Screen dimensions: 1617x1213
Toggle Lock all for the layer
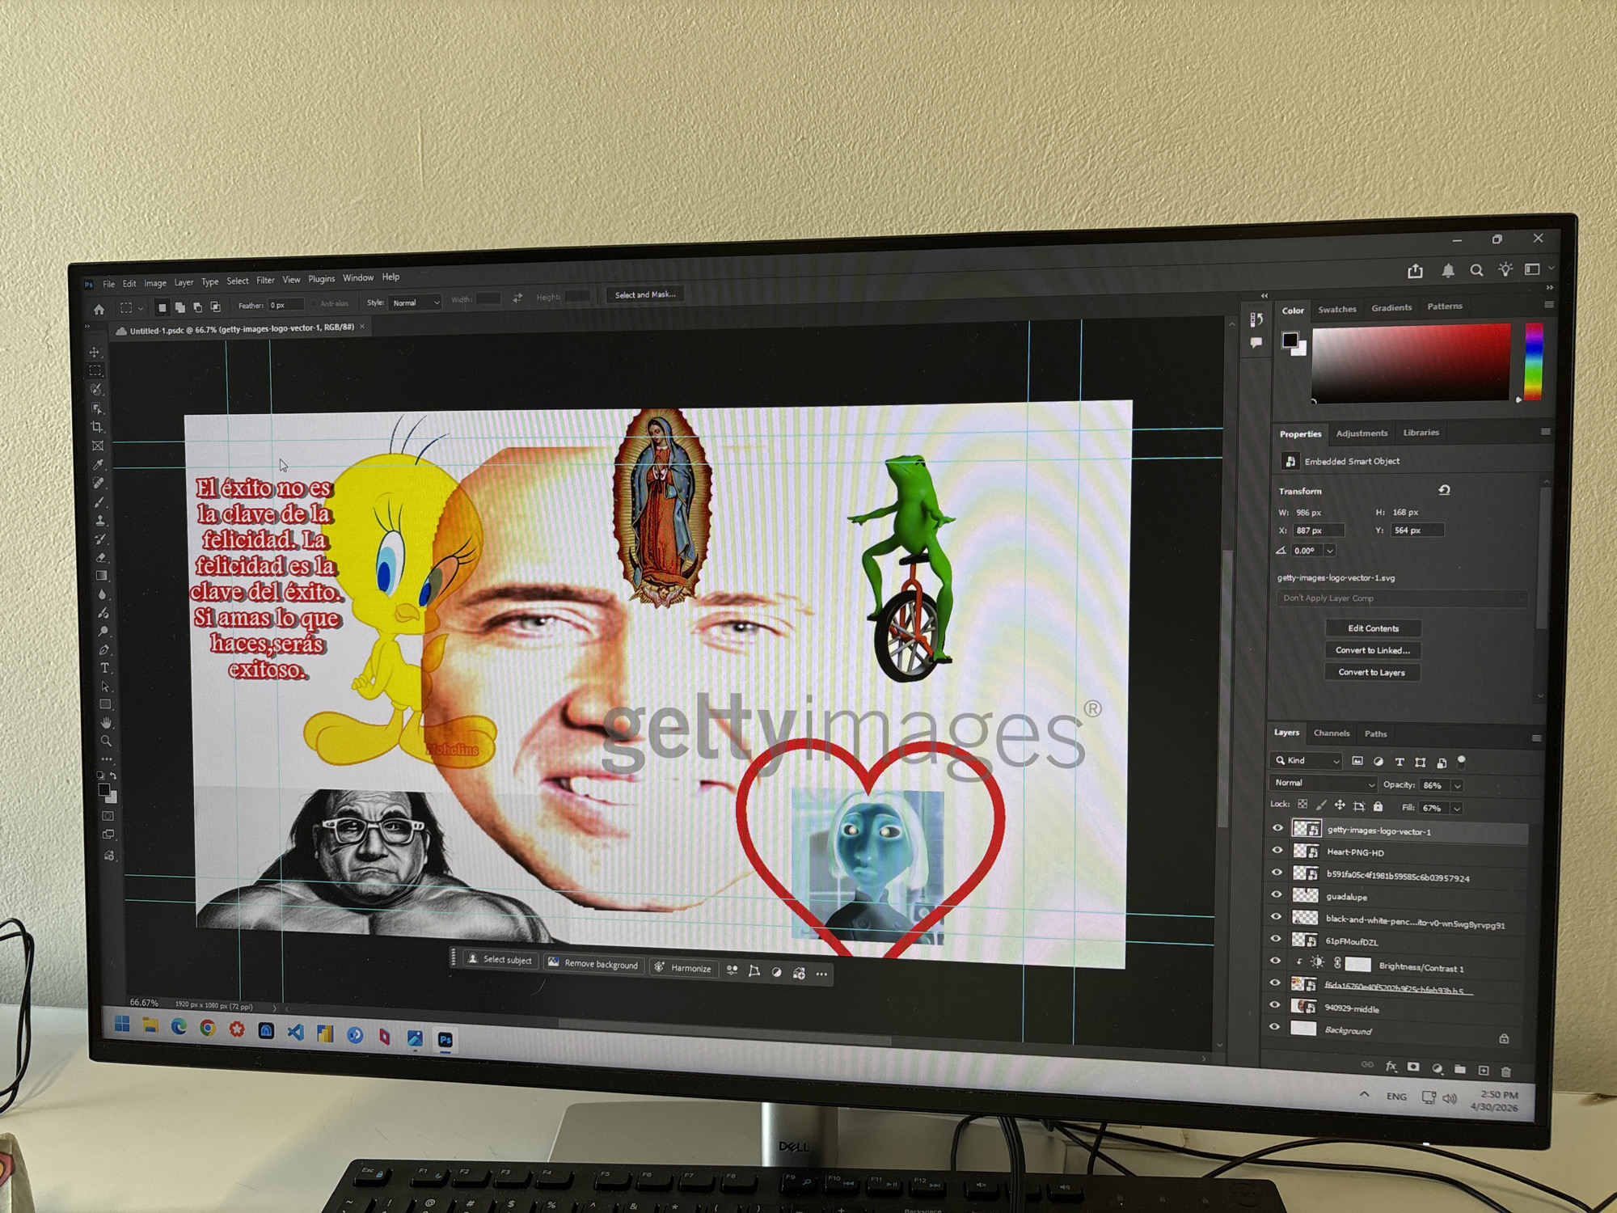tap(1378, 806)
